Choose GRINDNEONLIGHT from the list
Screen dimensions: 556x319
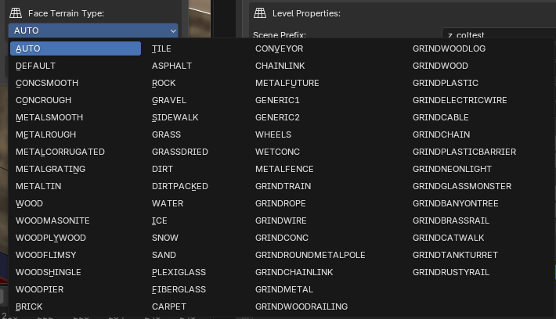[452, 169]
